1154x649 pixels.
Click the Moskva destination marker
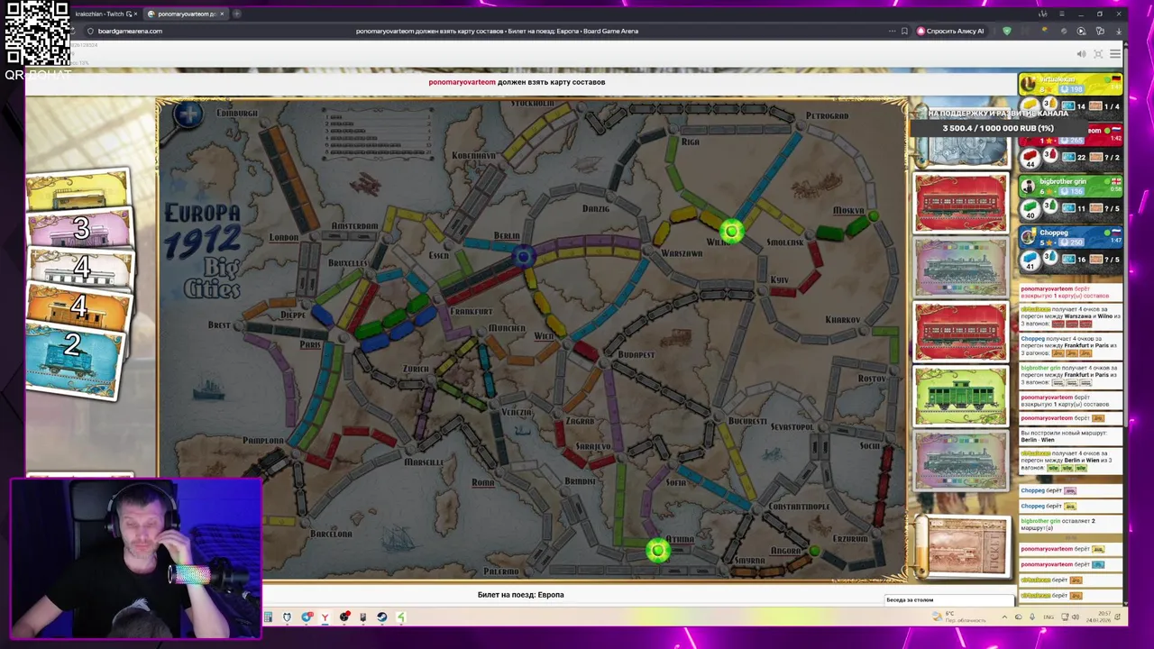point(873,215)
